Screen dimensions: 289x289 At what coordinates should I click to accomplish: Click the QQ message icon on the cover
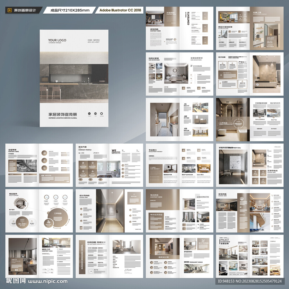tap(102, 113)
